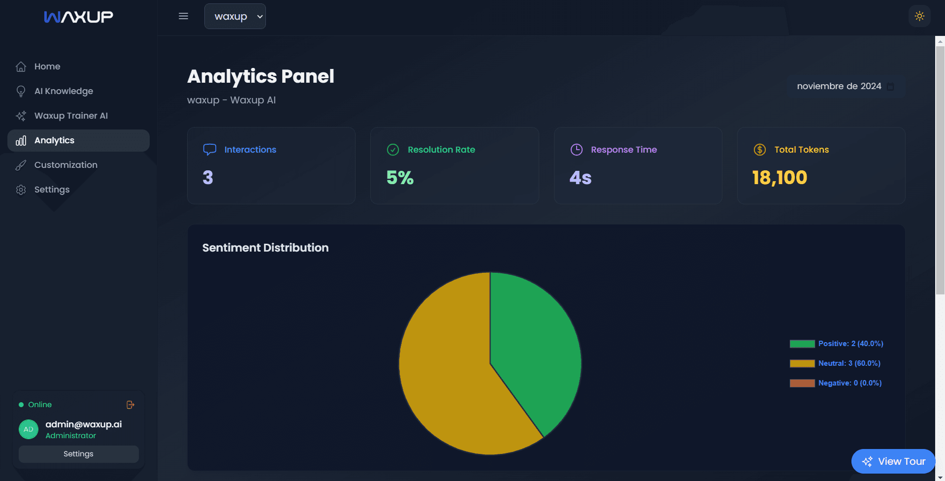The width and height of the screenshot is (945, 481).
Task: Click the Settings gear icon in sidebar
Action: click(21, 190)
